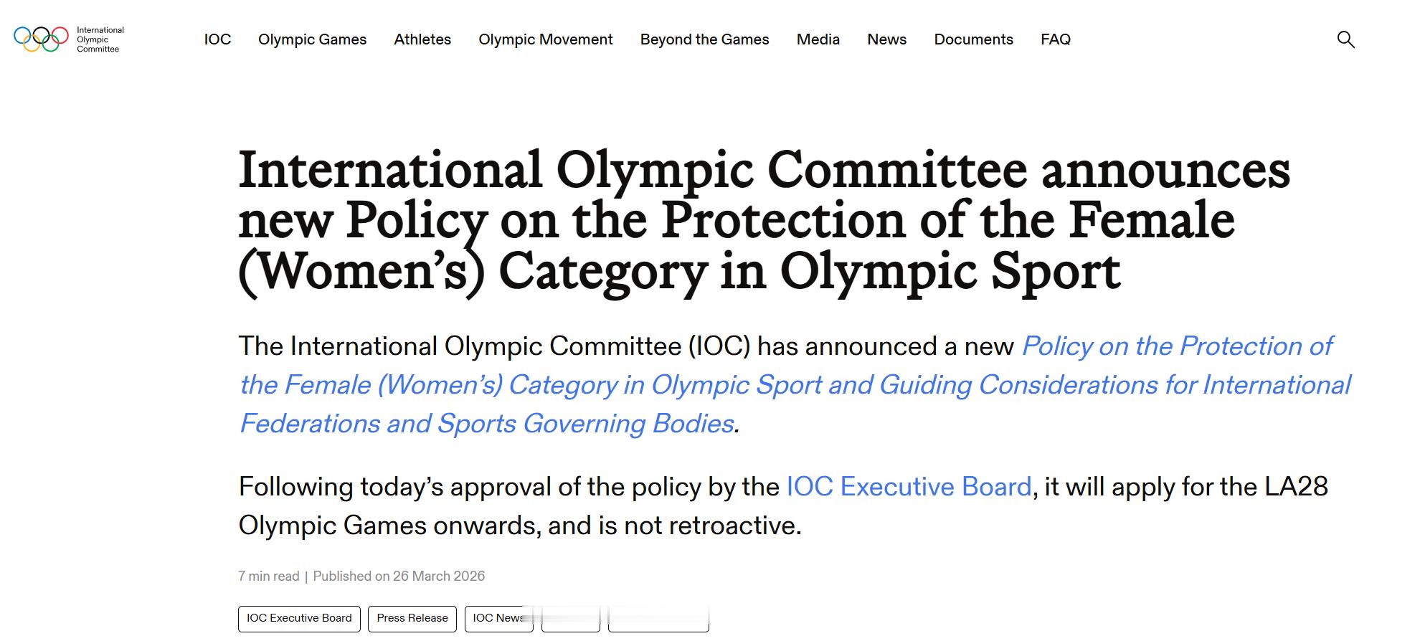This screenshot has height=641, width=1420.
Task: Open the Documents navigation item
Action: tap(973, 39)
